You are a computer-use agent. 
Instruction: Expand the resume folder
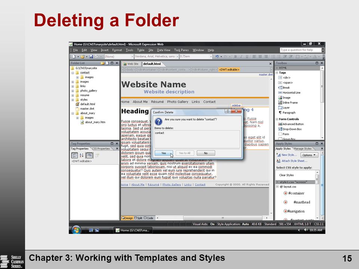(x=73, y=95)
